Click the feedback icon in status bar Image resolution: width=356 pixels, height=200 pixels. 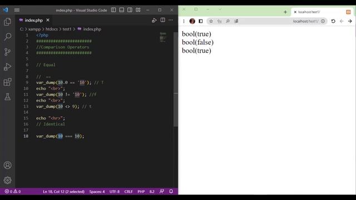click(162, 191)
